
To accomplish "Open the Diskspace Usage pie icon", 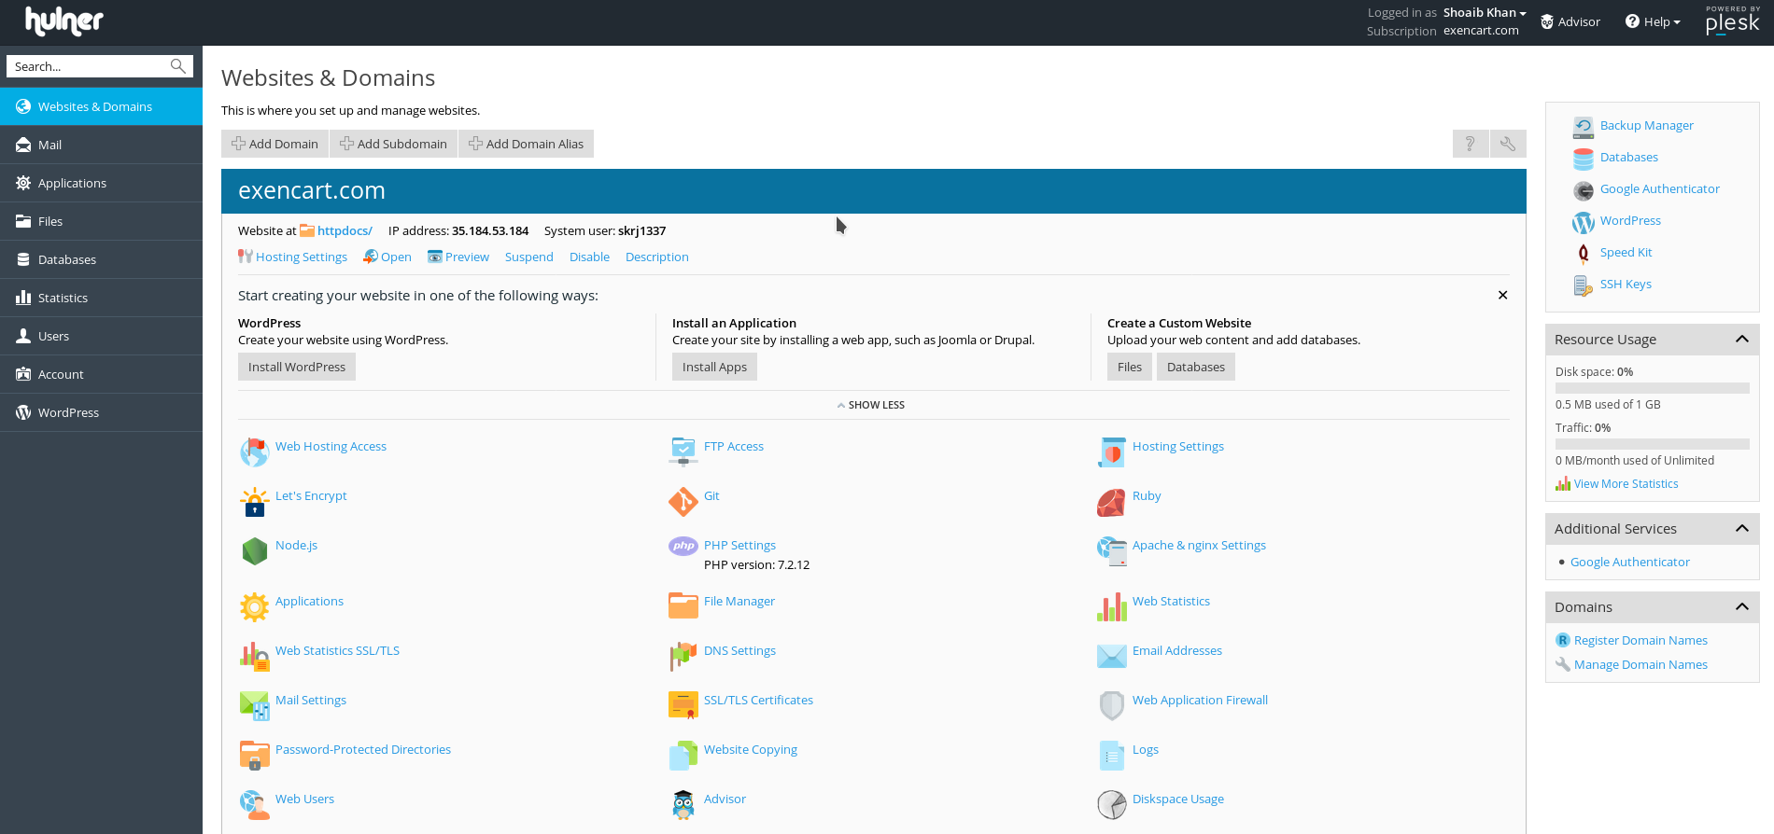I will pyautogui.click(x=1111, y=804).
